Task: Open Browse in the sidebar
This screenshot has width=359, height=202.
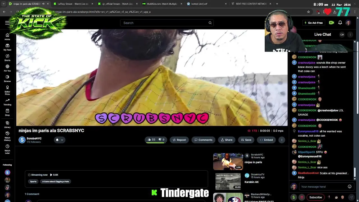Action: [x=7, y=79]
